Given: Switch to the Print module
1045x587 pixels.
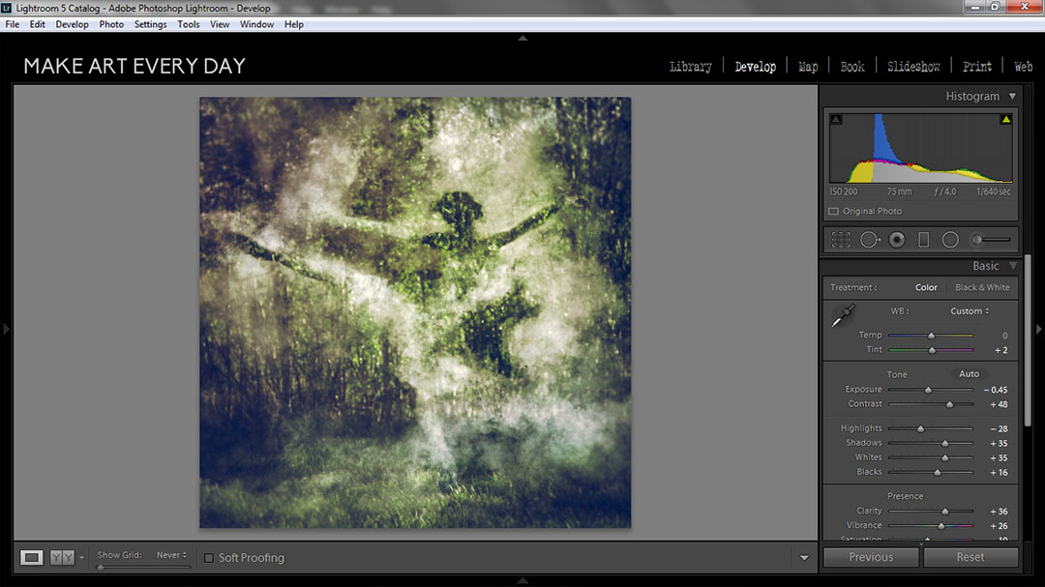Looking at the screenshot, I should [x=977, y=67].
